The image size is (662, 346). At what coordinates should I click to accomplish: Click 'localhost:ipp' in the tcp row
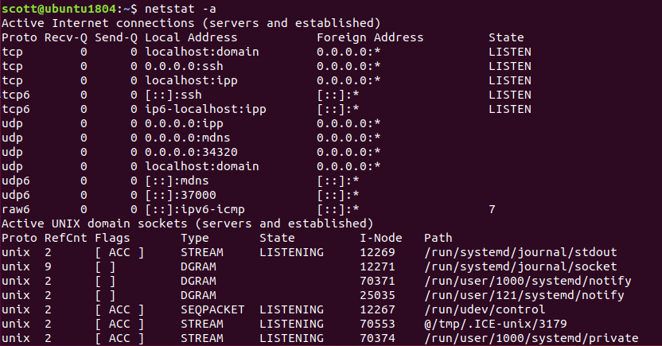[x=191, y=80]
